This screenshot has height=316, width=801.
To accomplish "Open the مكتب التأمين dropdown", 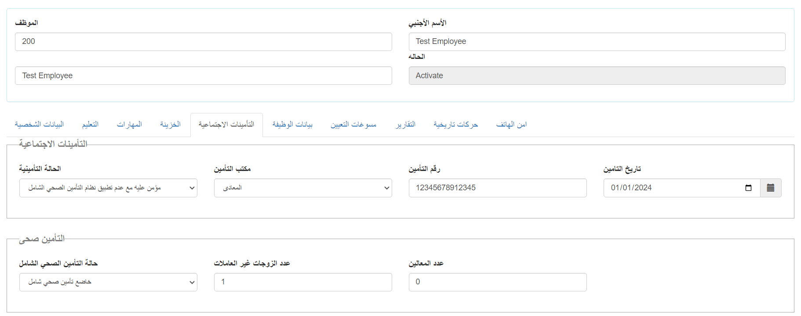I will click(302, 188).
